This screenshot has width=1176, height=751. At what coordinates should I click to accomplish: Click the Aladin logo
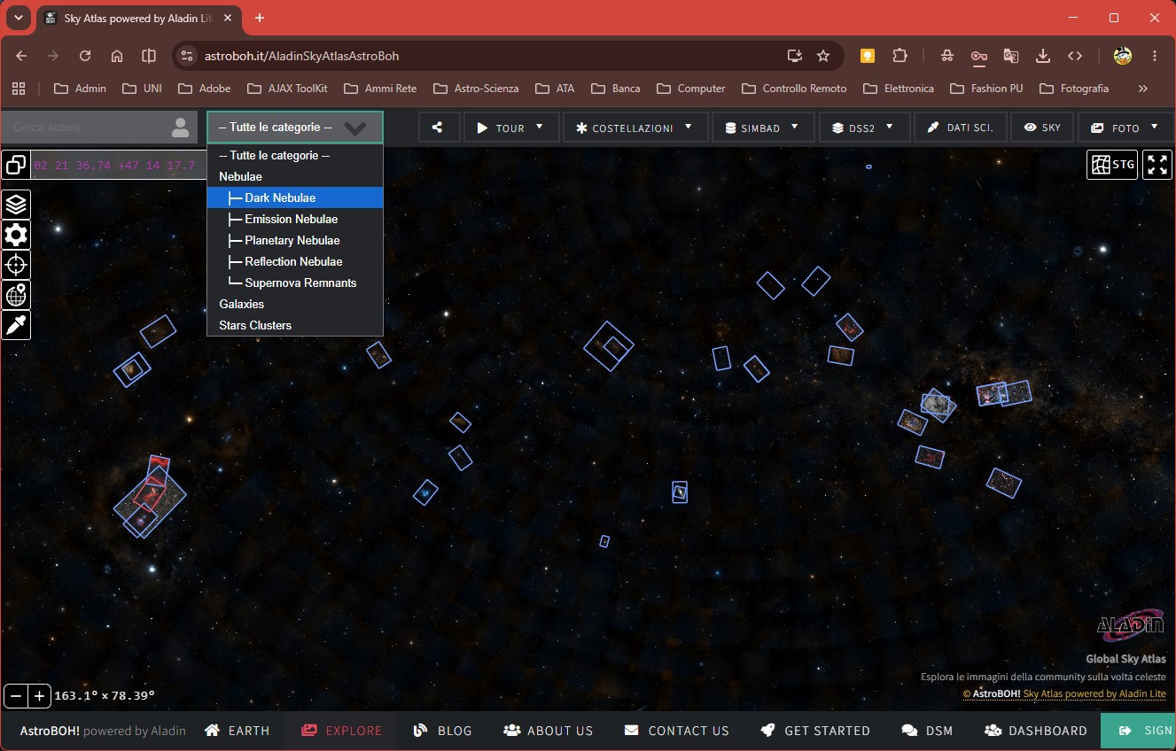[x=1130, y=624]
